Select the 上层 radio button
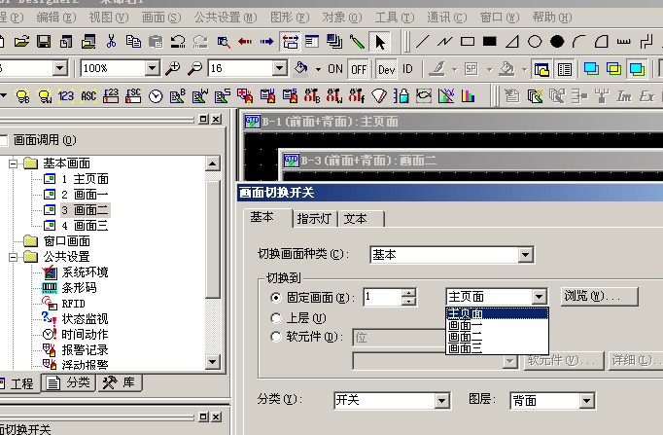The image size is (663, 435). point(278,317)
